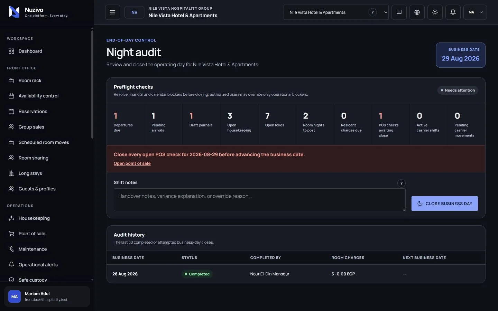This screenshot has height=311, width=498.
Task: Click the Close Business Day button
Action: point(445,204)
